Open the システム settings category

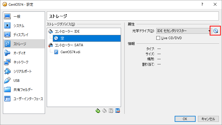(x=24, y=25)
